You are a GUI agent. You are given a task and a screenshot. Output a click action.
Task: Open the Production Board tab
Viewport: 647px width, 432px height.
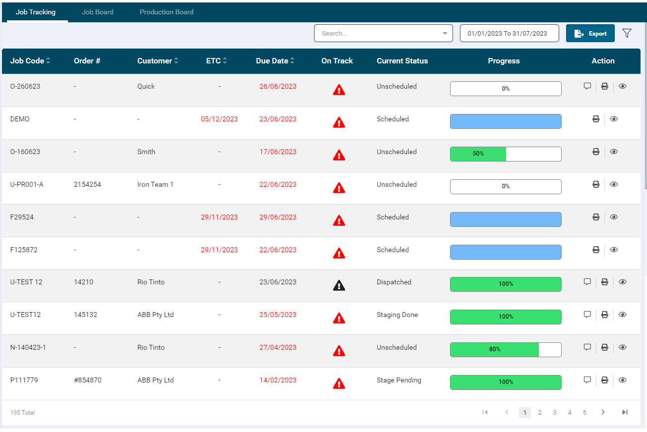167,12
